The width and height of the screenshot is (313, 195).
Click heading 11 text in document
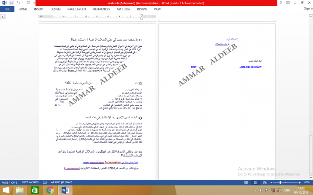pos(106,40)
